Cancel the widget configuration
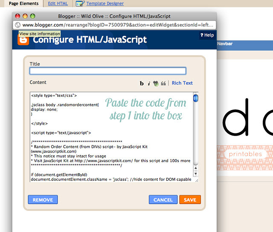This screenshot has width=273, height=232. (163, 200)
